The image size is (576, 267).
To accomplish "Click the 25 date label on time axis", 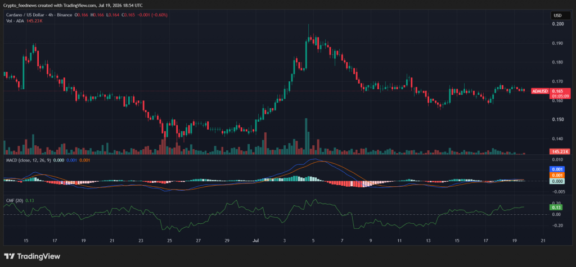I will 169,241.
